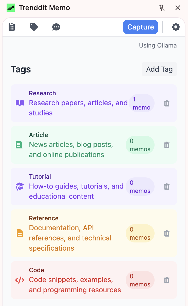View the 1 memo badge on Research
Image resolution: width=188 pixels, height=306 pixels.
pos(142,103)
